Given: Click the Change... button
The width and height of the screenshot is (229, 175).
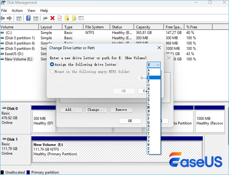Looking at the screenshot, I should [x=96, y=110].
